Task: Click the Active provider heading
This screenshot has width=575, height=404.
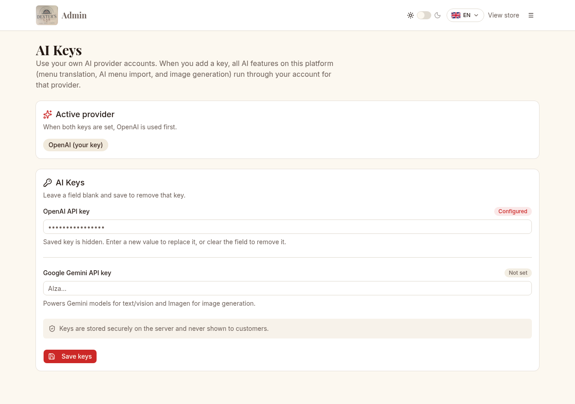Action: click(85, 114)
